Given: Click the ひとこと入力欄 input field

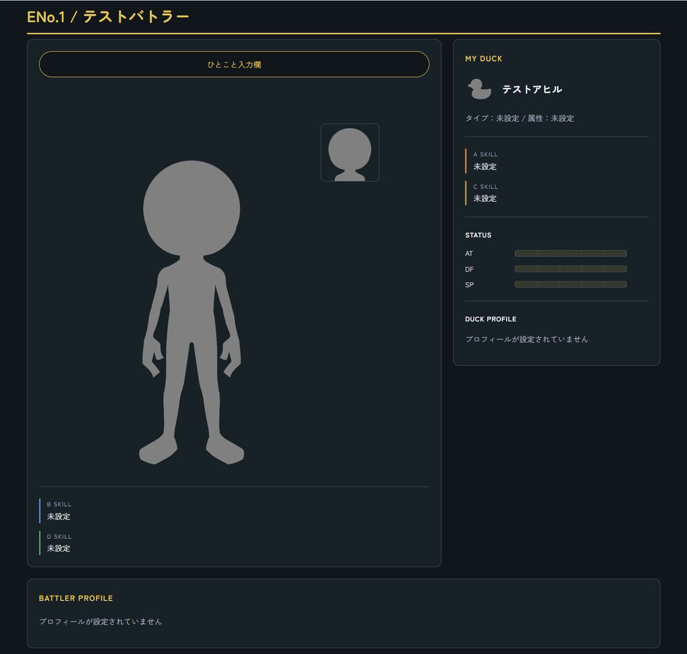Looking at the screenshot, I should [x=234, y=64].
